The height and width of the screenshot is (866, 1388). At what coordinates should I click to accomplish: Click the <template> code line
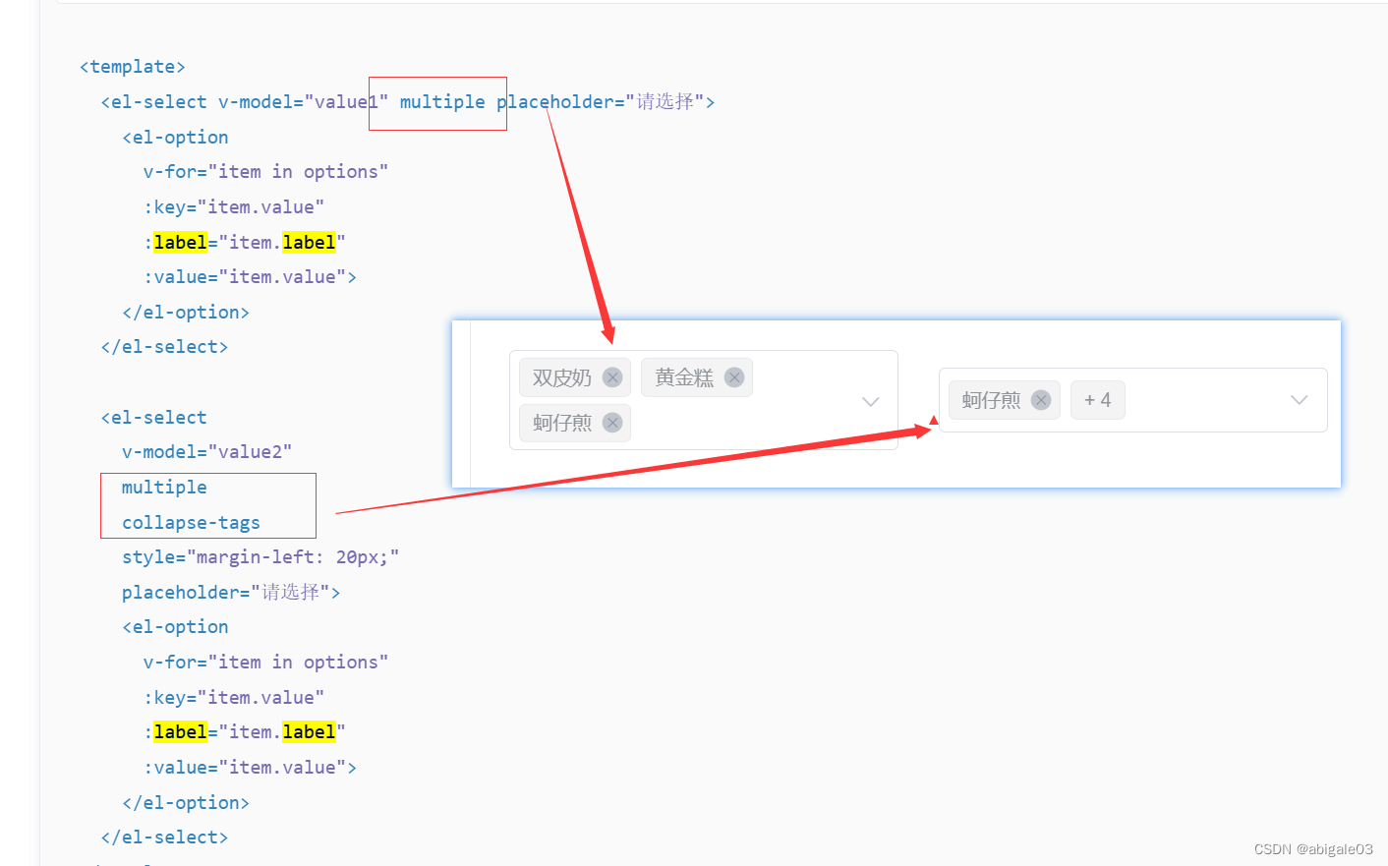133,67
